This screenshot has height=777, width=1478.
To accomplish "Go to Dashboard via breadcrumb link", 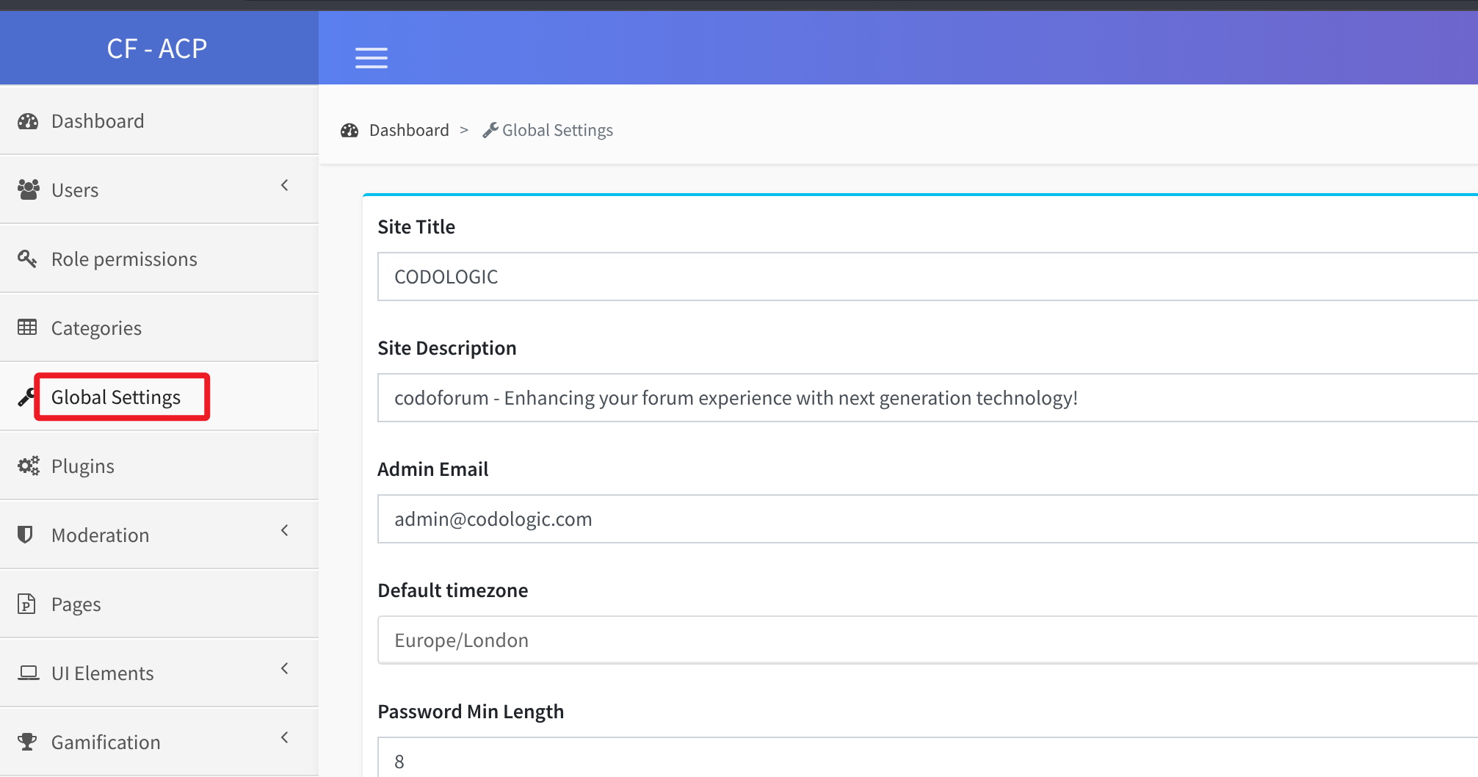I will (409, 130).
